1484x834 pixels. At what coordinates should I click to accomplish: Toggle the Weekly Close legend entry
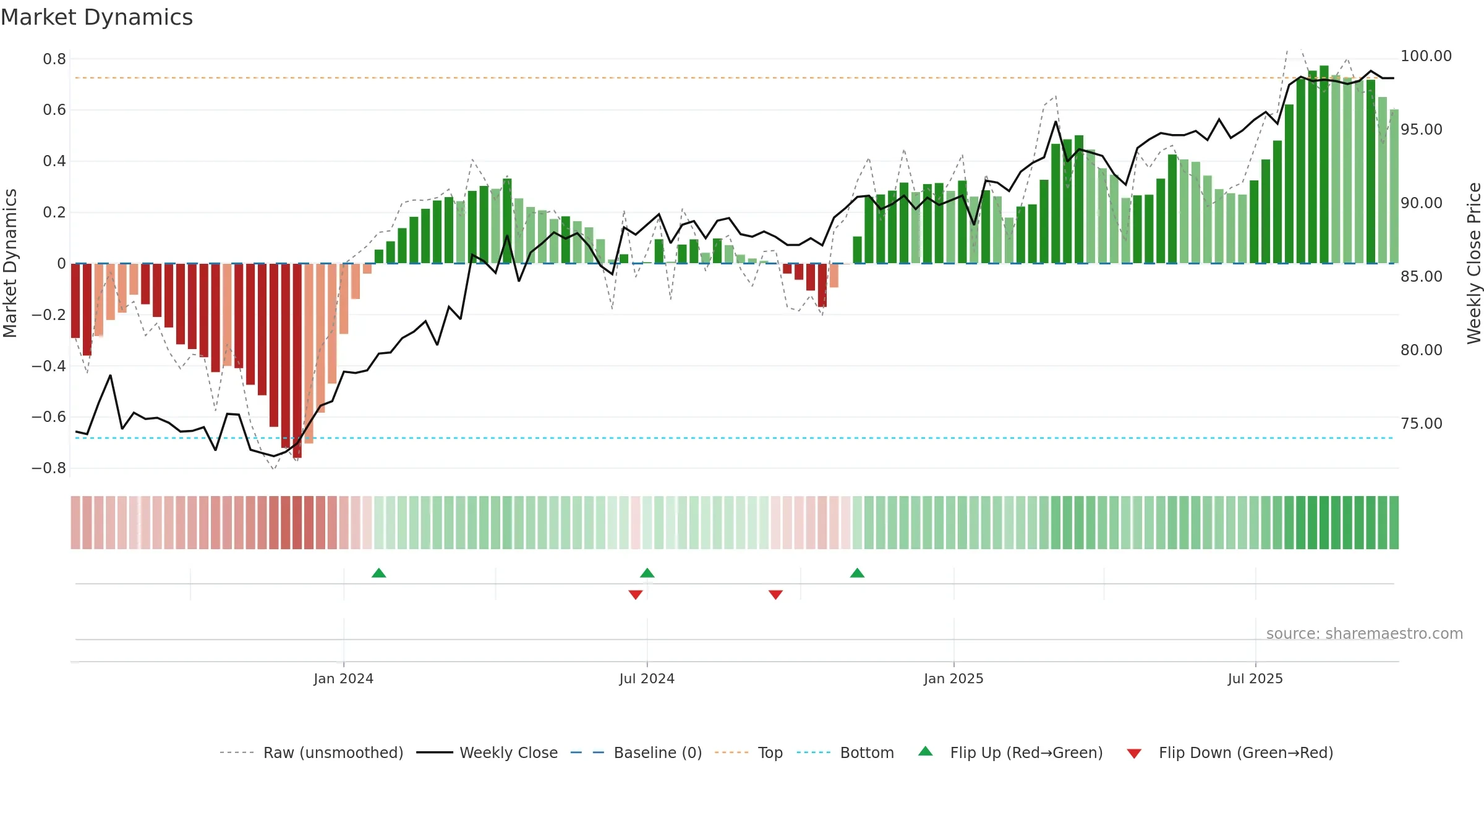click(x=487, y=752)
